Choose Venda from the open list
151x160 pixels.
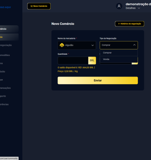[x=119, y=59]
